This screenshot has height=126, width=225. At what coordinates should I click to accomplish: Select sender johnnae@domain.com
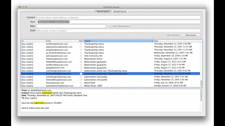click(57, 56)
